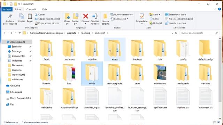Open the Mover a dropdown
Screen dimensions: 223x125
tap(67, 19)
